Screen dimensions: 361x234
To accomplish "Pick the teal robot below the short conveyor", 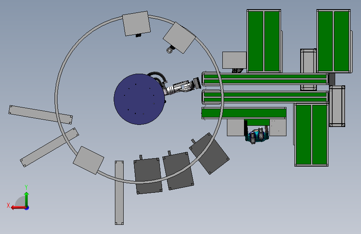I will pyautogui.click(x=257, y=136).
